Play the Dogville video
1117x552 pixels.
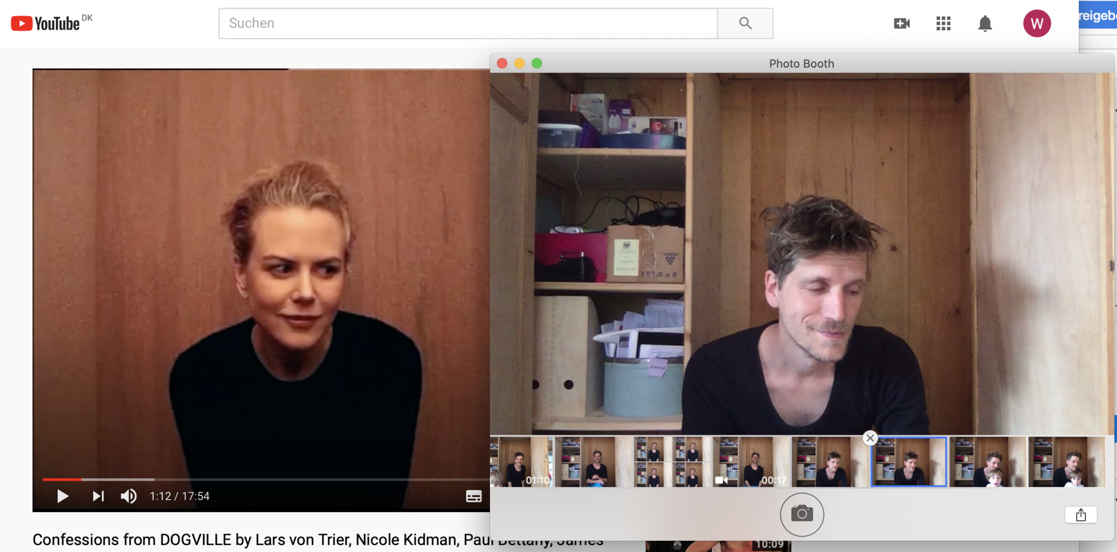point(63,496)
